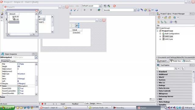Click the green book icon left of Seconds

[x=99, y=10]
